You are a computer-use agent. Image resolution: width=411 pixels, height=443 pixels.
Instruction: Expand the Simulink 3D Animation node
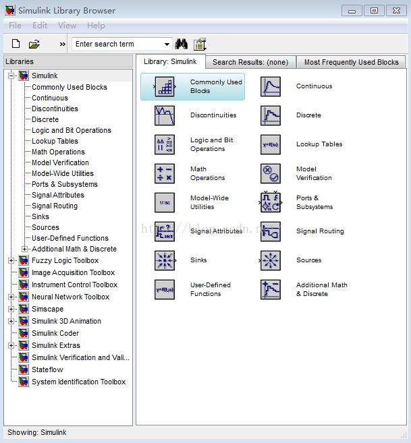11,321
